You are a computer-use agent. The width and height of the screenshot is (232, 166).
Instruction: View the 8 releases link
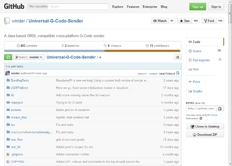[x=112, y=46]
